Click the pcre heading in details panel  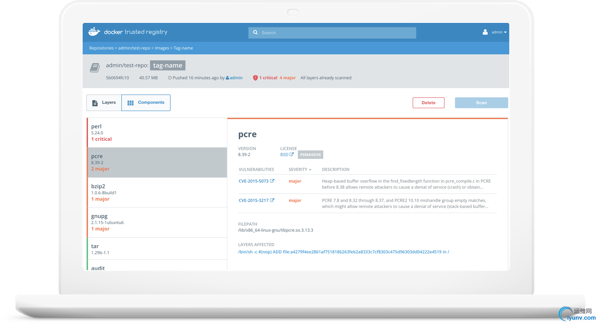click(x=248, y=134)
